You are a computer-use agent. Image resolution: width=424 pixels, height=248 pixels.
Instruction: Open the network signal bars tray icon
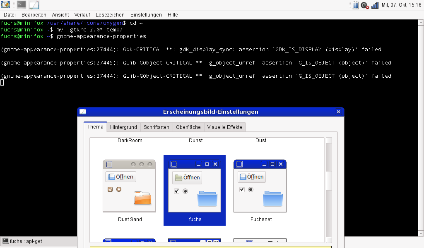tap(375, 5)
